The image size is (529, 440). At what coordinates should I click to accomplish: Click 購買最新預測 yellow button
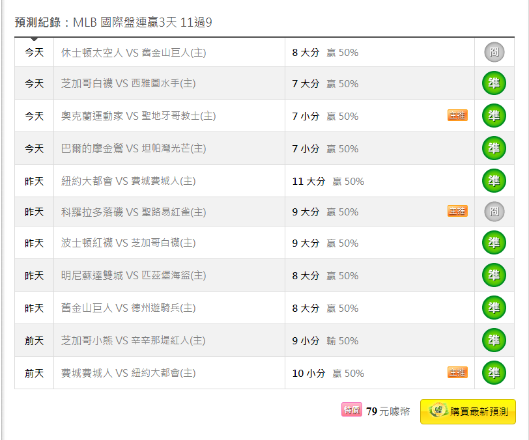[x=468, y=411]
